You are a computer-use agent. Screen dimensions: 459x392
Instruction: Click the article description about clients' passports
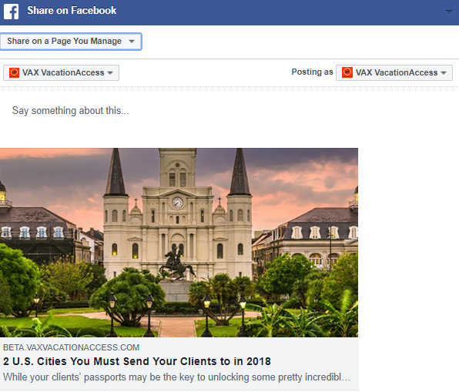click(x=177, y=377)
